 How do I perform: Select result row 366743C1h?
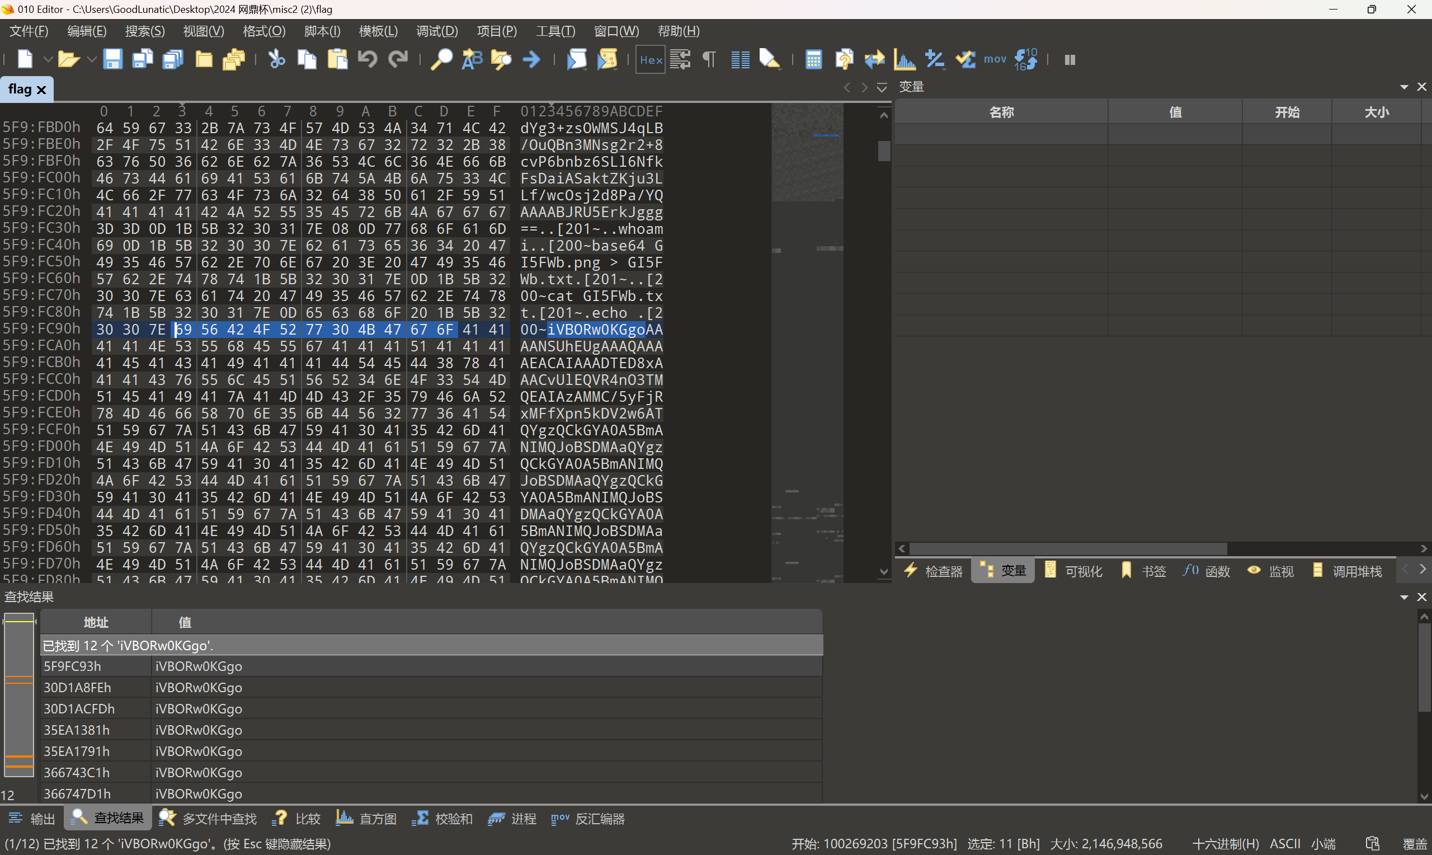[x=431, y=773]
